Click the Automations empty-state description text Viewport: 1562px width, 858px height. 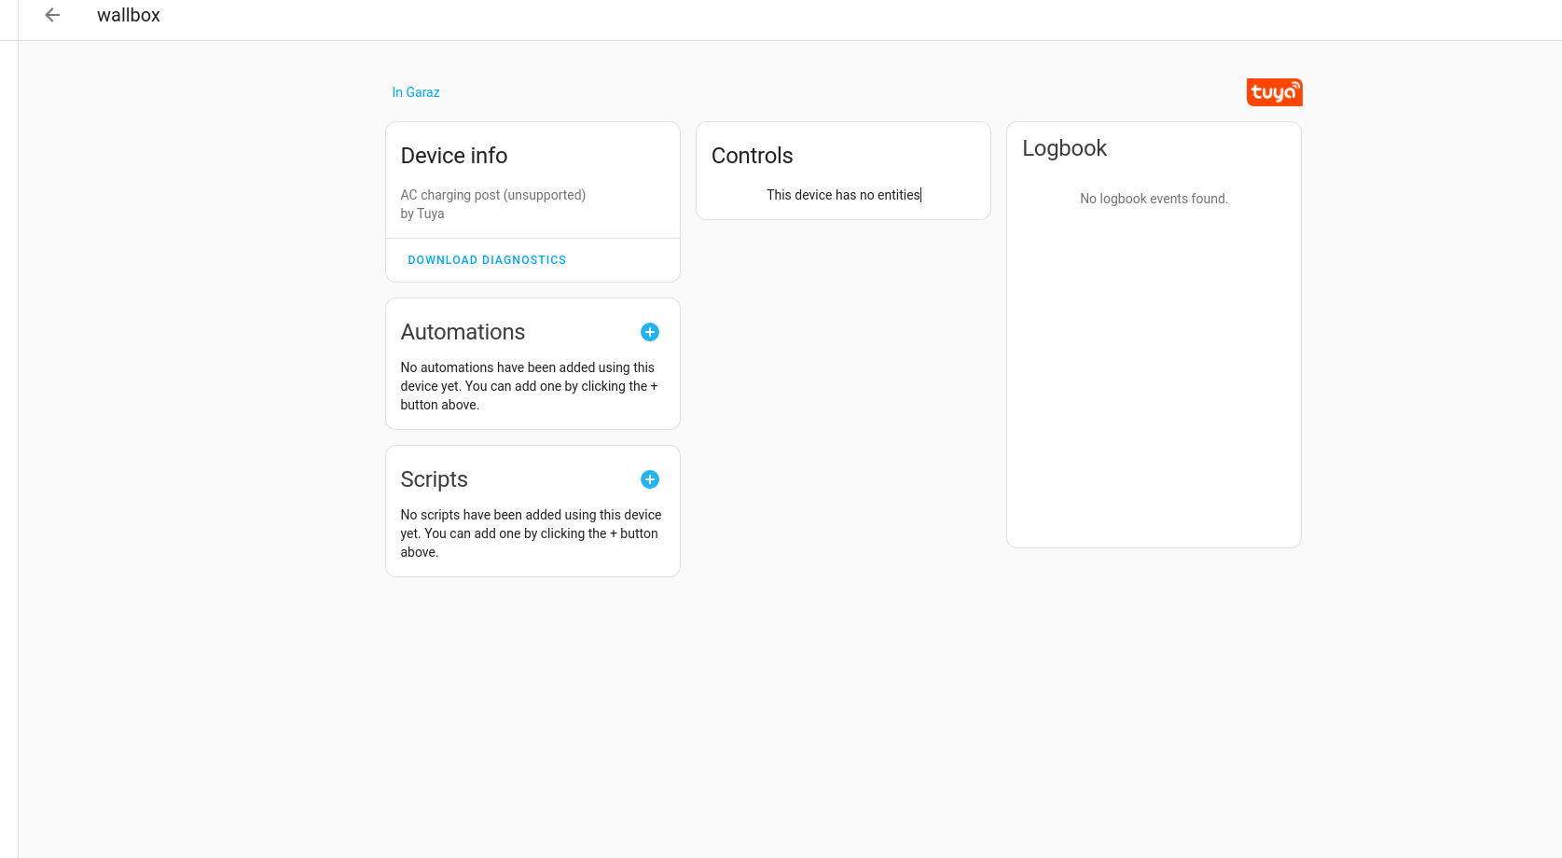point(529,385)
